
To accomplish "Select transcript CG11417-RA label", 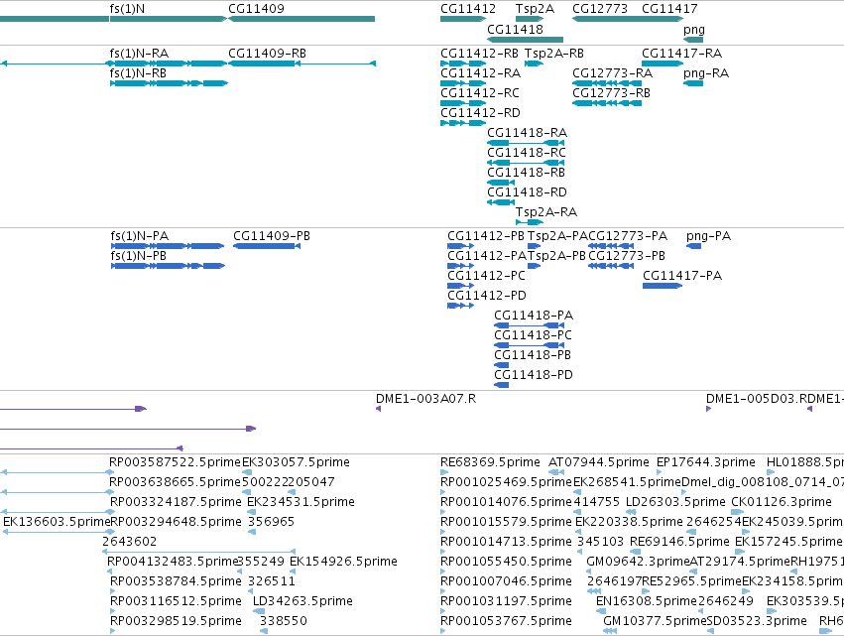I will [x=682, y=54].
